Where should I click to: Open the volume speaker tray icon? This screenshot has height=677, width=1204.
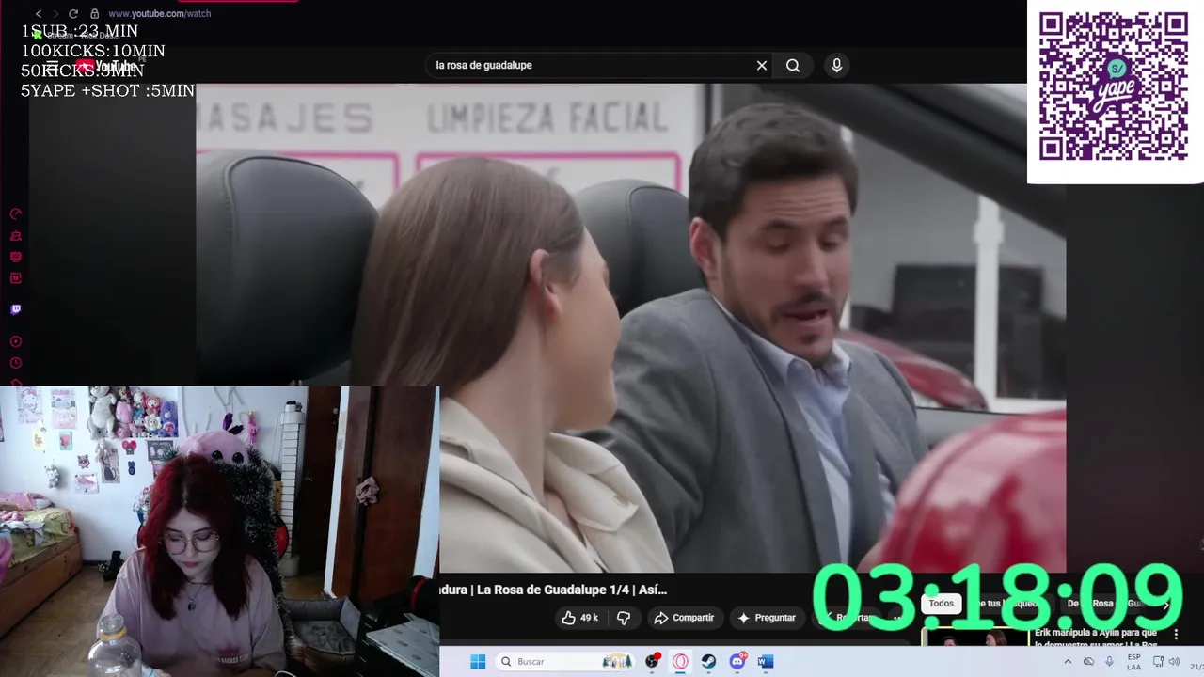(1174, 662)
